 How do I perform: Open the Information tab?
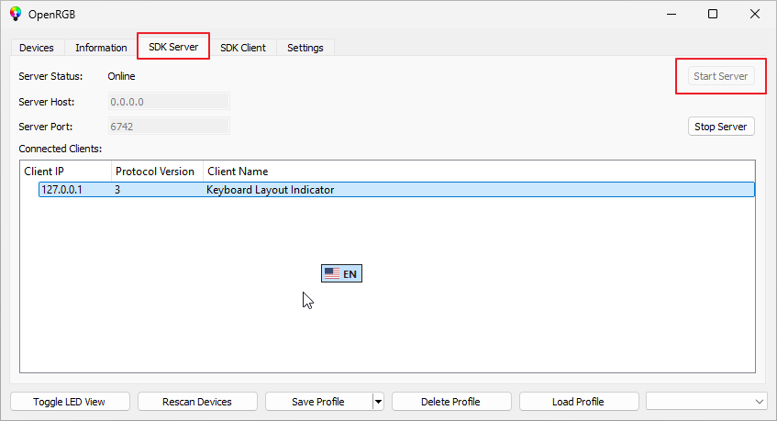click(x=101, y=48)
